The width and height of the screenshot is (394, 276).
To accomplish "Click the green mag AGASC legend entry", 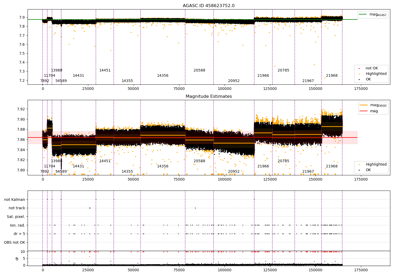I will 373,14.
